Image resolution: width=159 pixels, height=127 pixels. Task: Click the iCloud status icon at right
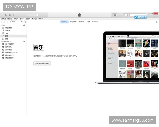pos(157,22)
